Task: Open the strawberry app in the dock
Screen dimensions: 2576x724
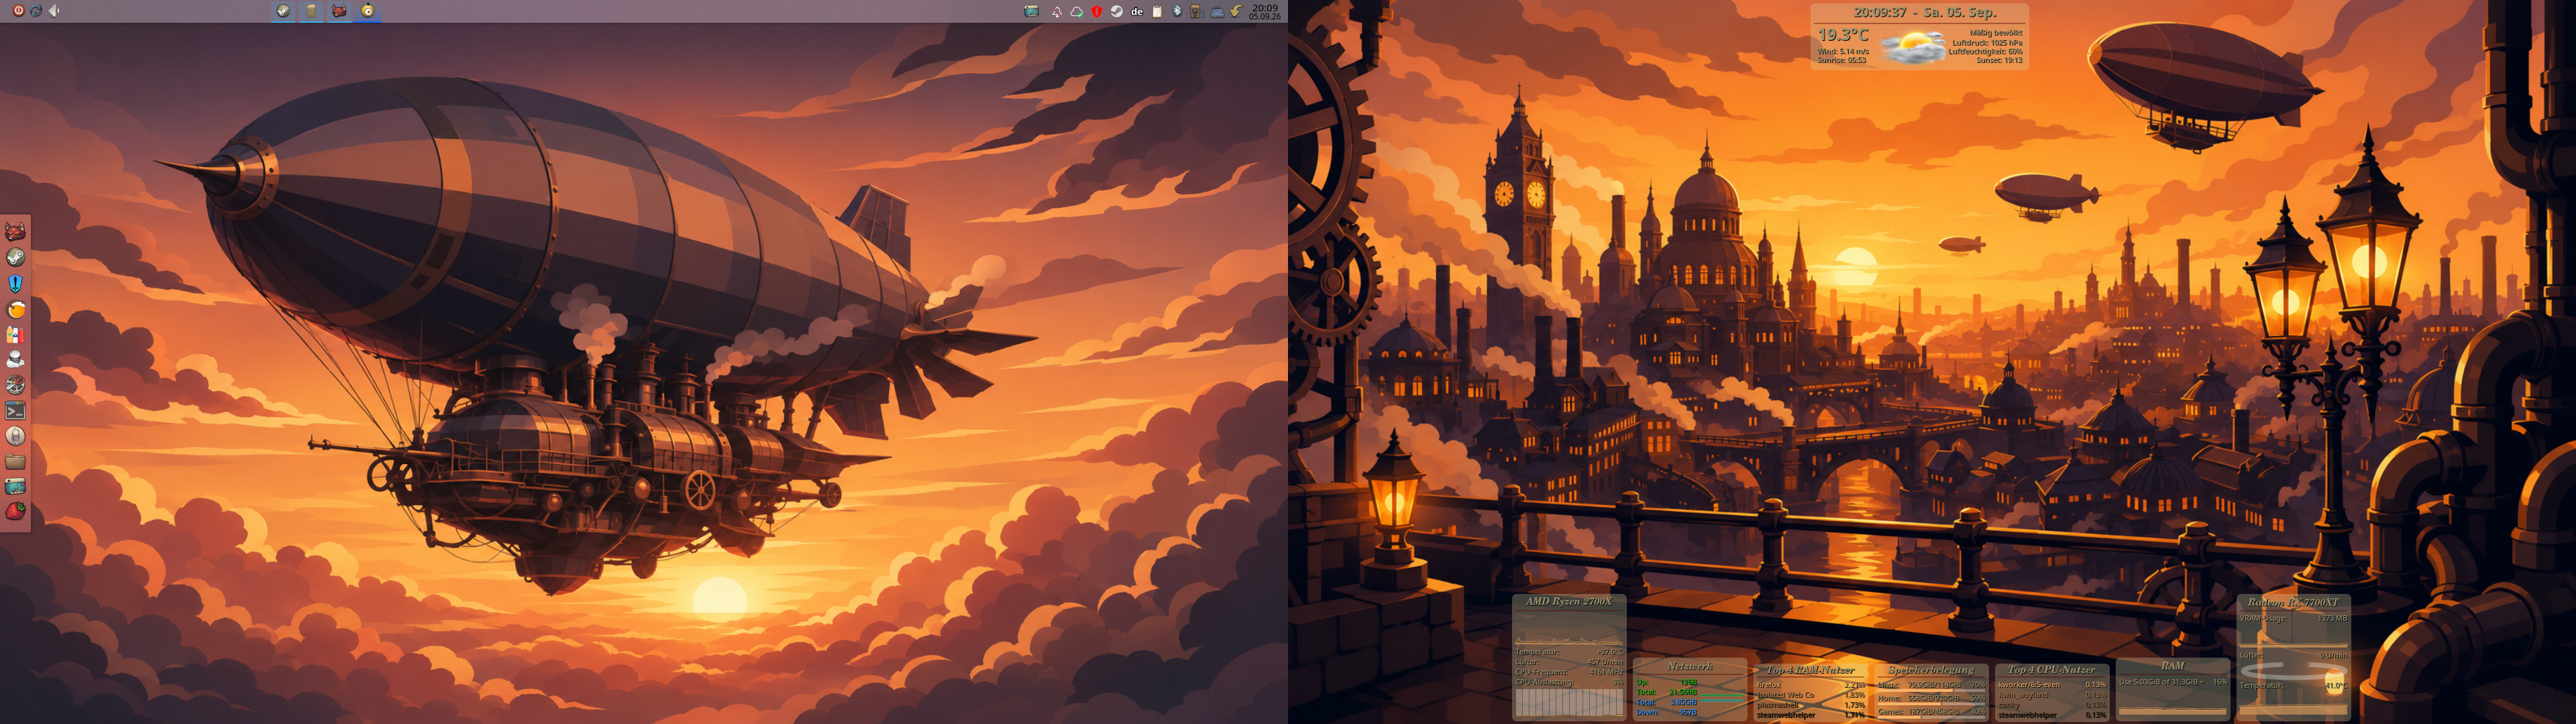Action: point(15,511)
